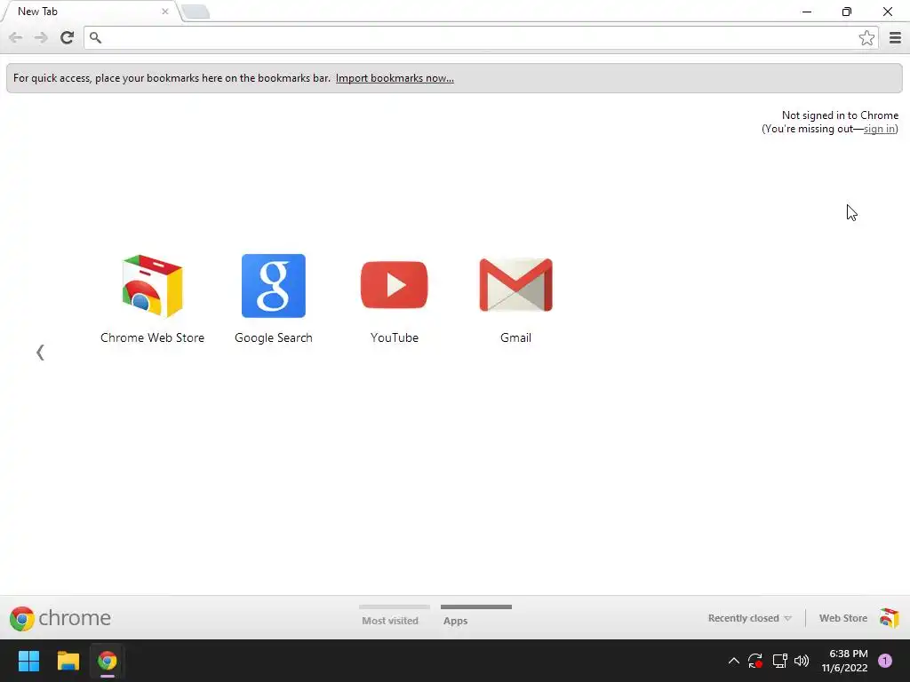The image size is (910, 682).
Task: Reload the current page
Action: pos(68,37)
